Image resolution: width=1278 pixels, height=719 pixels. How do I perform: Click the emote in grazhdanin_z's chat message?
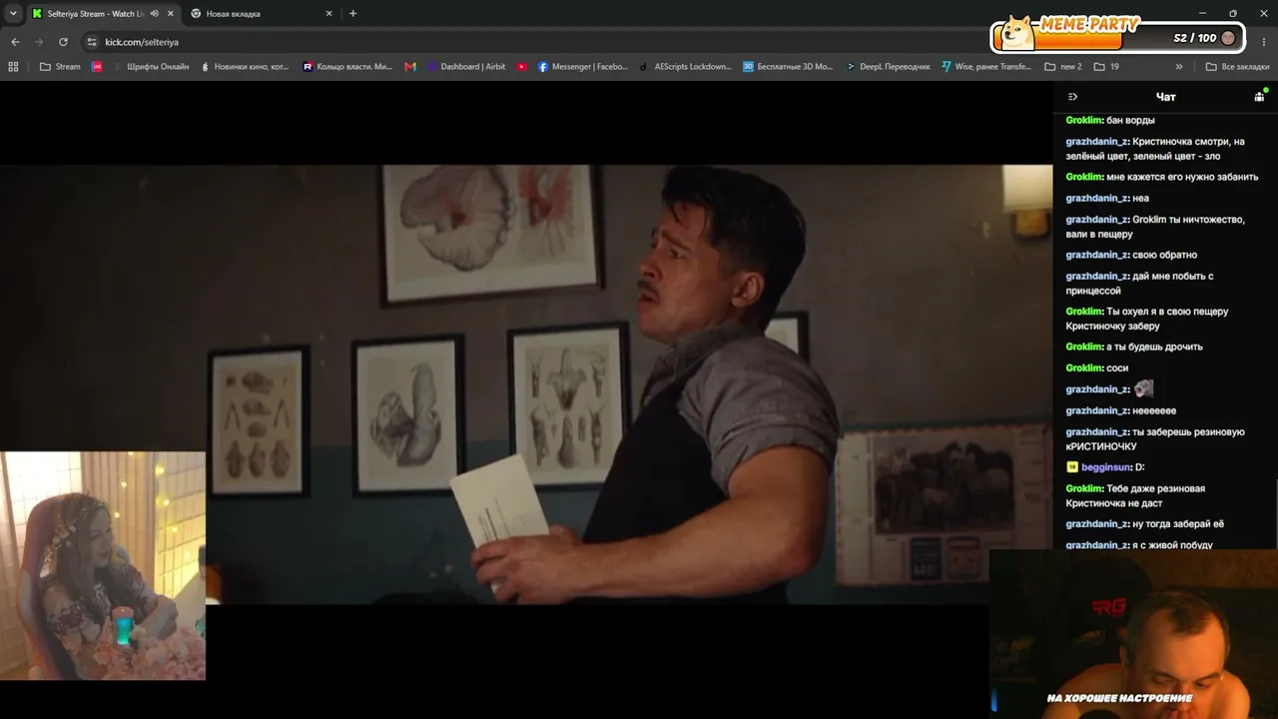(1143, 388)
